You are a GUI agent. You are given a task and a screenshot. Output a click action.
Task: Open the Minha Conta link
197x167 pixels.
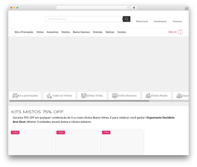pyautogui.click(x=142, y=21)
